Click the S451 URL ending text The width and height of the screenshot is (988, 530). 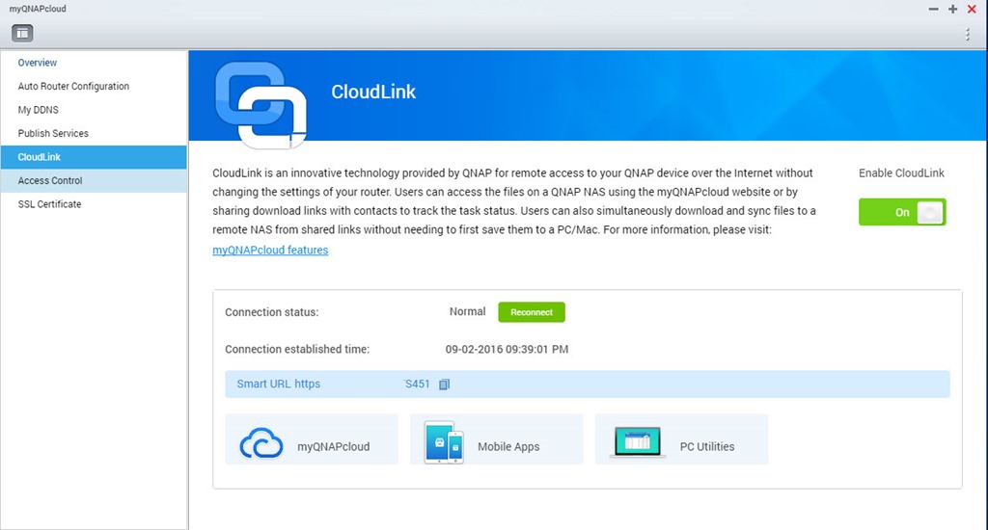coord(417,384)
